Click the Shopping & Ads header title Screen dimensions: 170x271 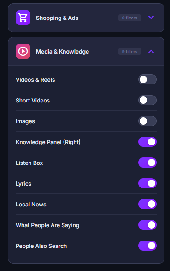[57, 18]
